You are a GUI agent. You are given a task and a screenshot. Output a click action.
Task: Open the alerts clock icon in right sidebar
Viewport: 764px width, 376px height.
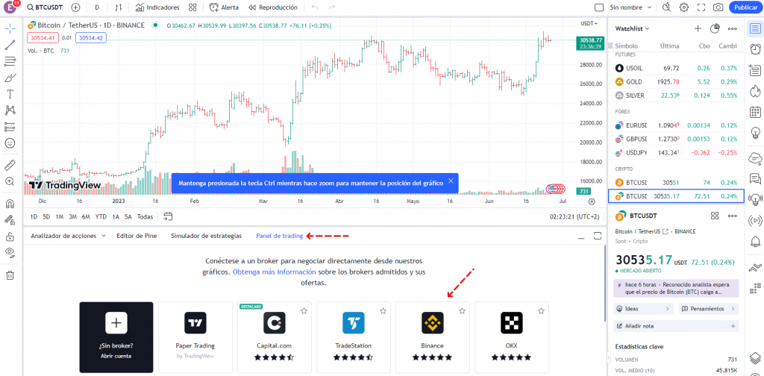click(x=755, y=48)
